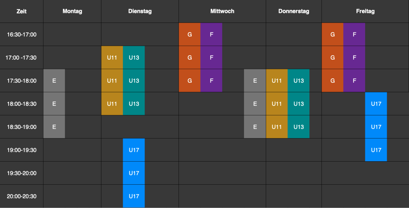Select the orange G block on Mittwoch 16:30-17:00
Image resolution: width=409 pixels, height=208 pixels.
190,34
